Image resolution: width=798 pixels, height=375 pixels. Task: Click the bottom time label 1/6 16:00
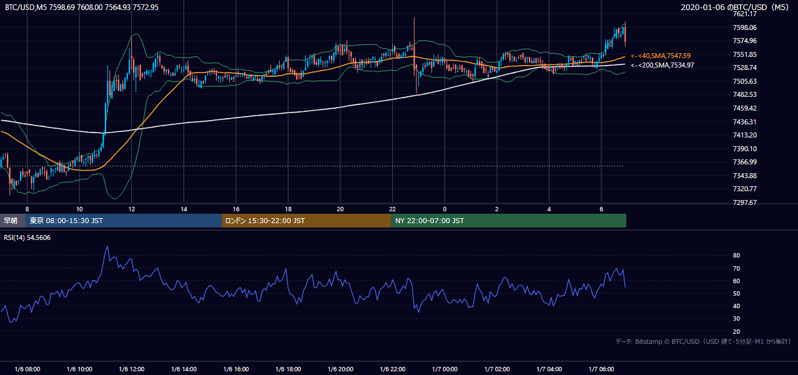coord(236,369)
